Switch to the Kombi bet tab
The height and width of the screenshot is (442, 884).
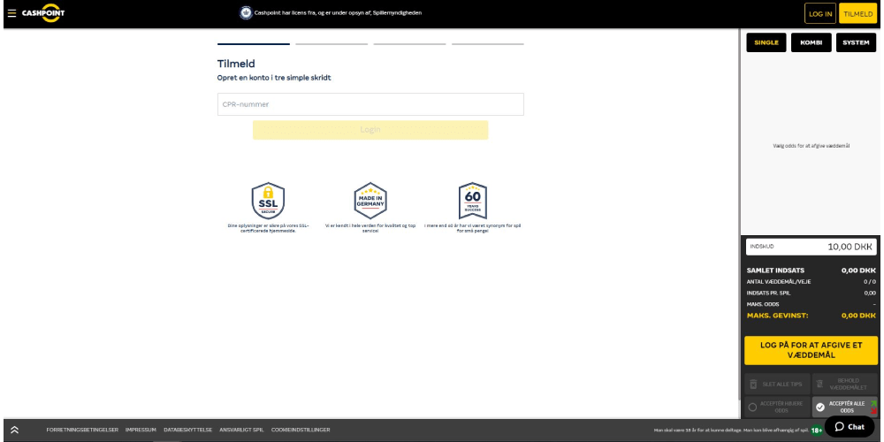point(811,42)
